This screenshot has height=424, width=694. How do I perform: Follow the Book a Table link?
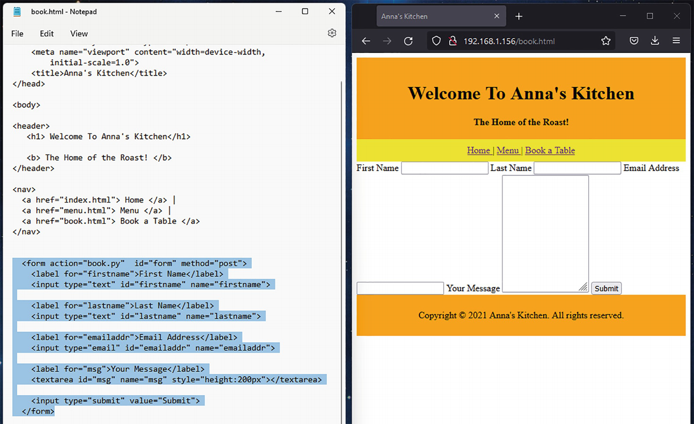(550, 150)
